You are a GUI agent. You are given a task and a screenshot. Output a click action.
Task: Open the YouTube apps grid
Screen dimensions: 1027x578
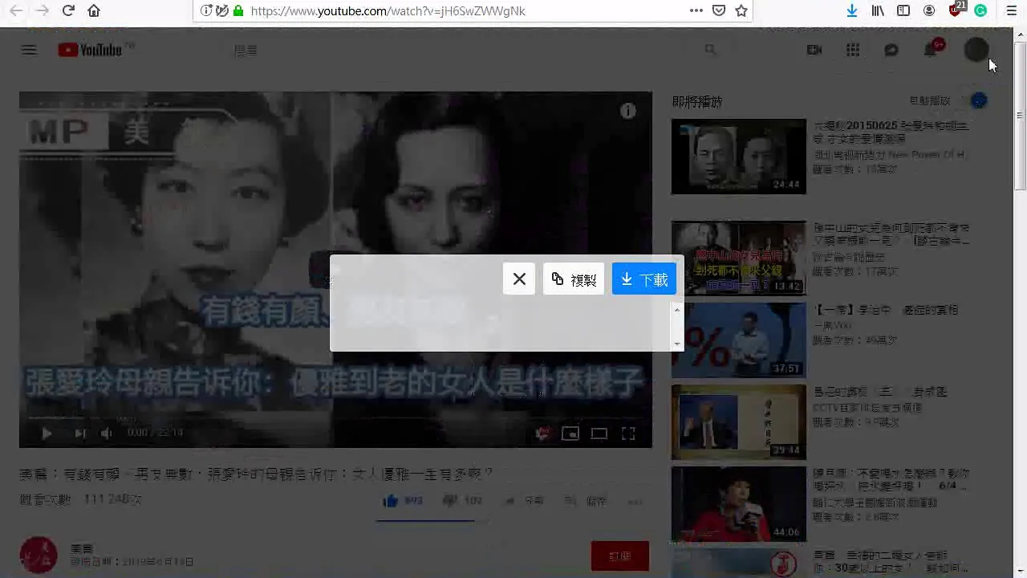coord(853,50)
